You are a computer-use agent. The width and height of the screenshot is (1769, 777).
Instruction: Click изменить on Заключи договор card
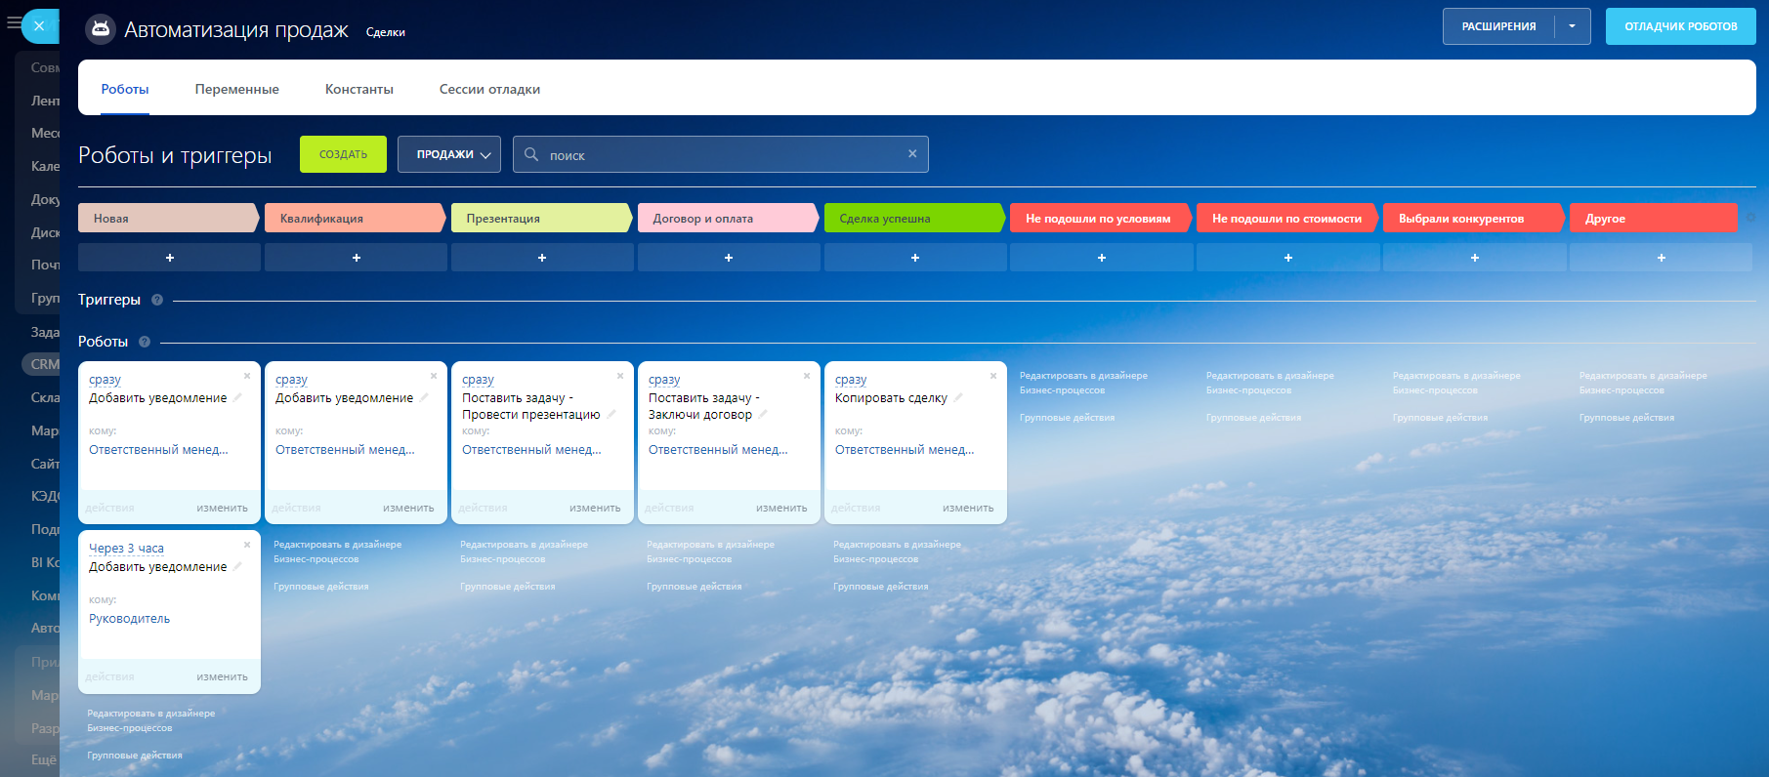[x=781, y=508]
